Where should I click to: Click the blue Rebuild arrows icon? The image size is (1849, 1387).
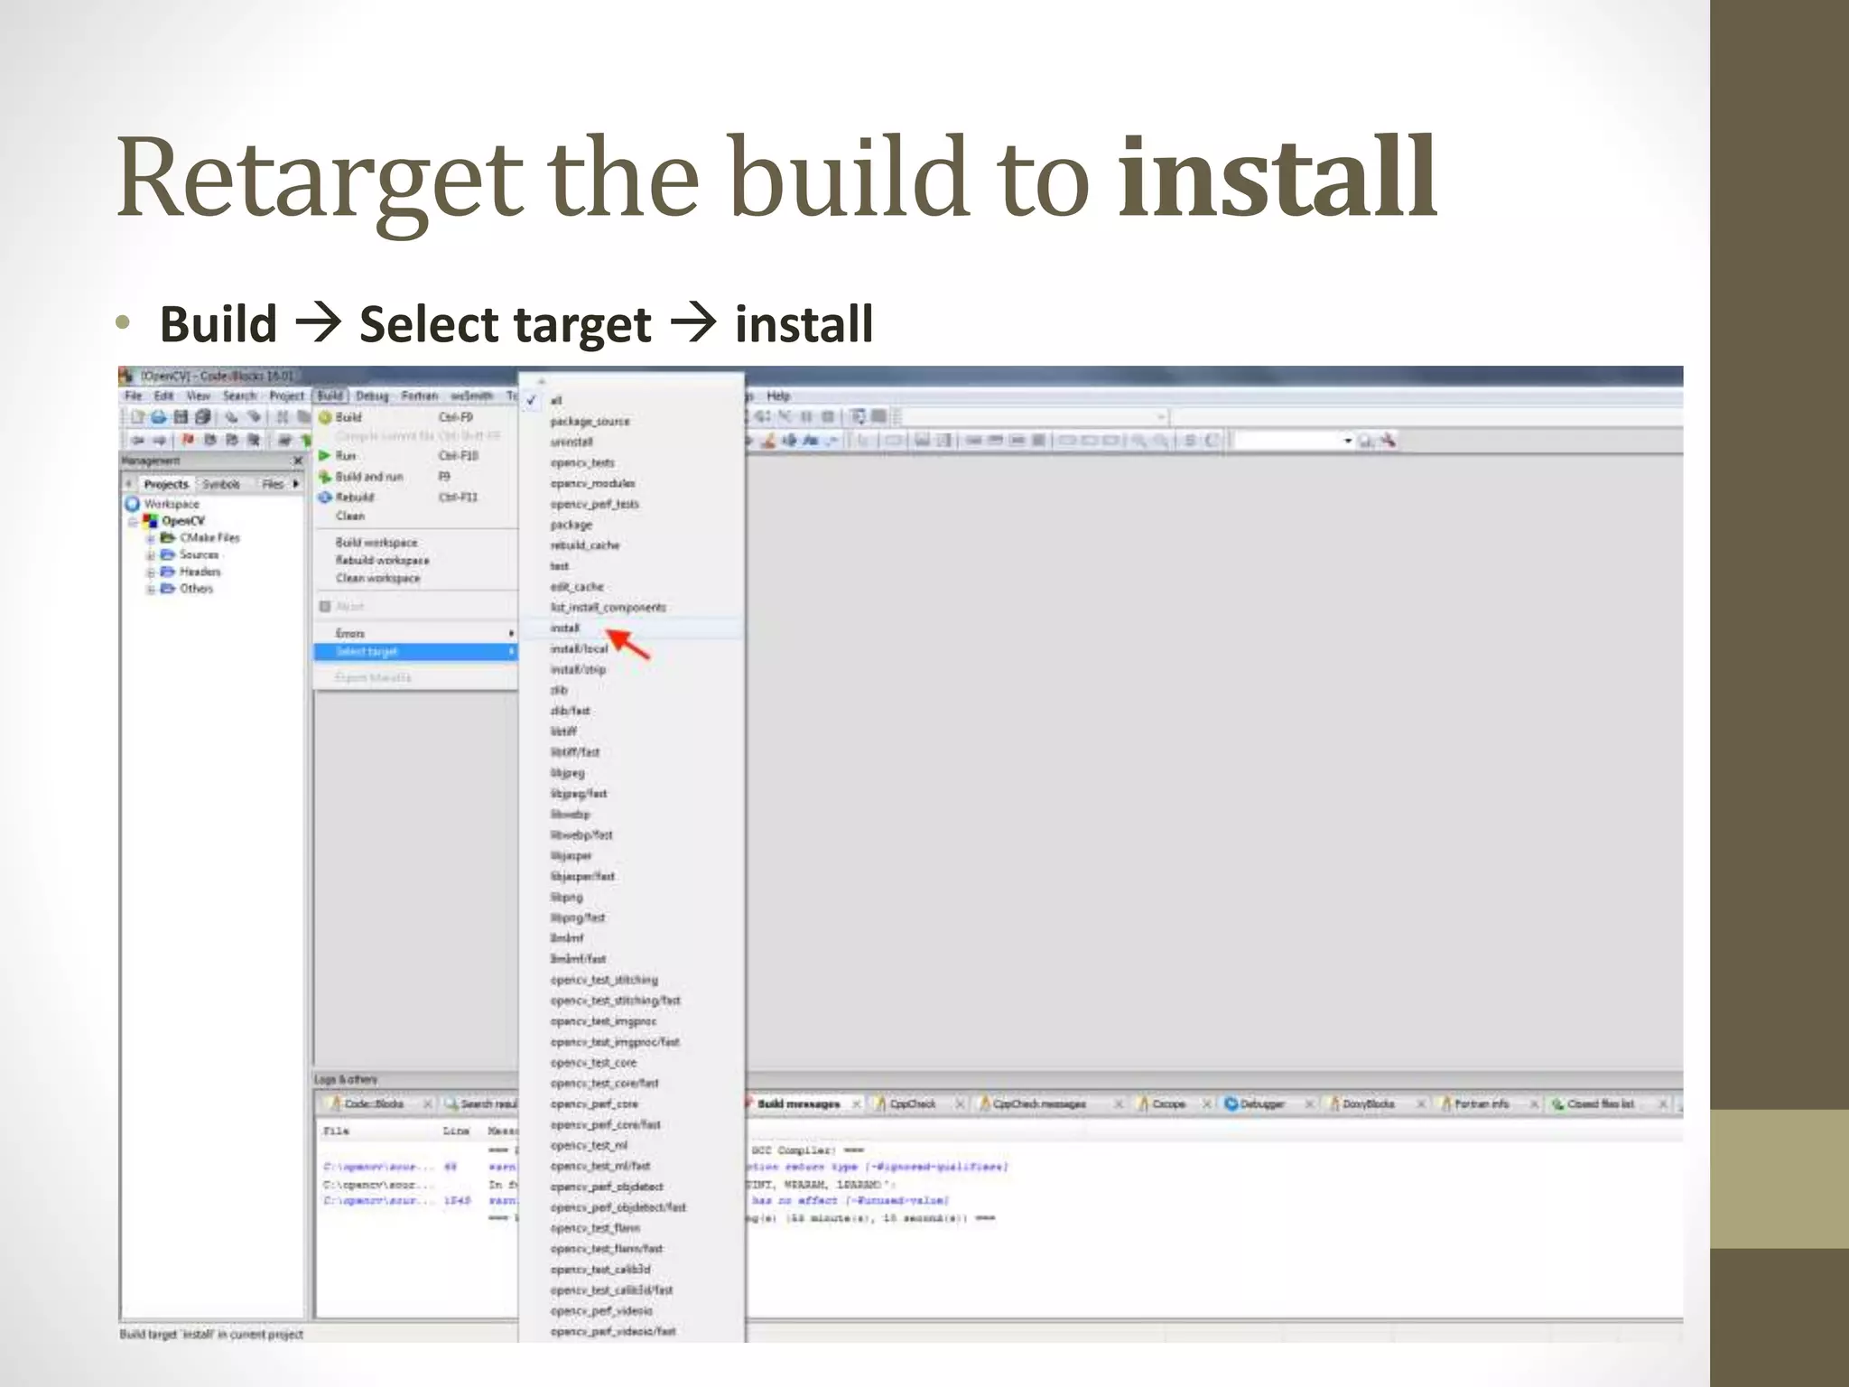[326, 498]
